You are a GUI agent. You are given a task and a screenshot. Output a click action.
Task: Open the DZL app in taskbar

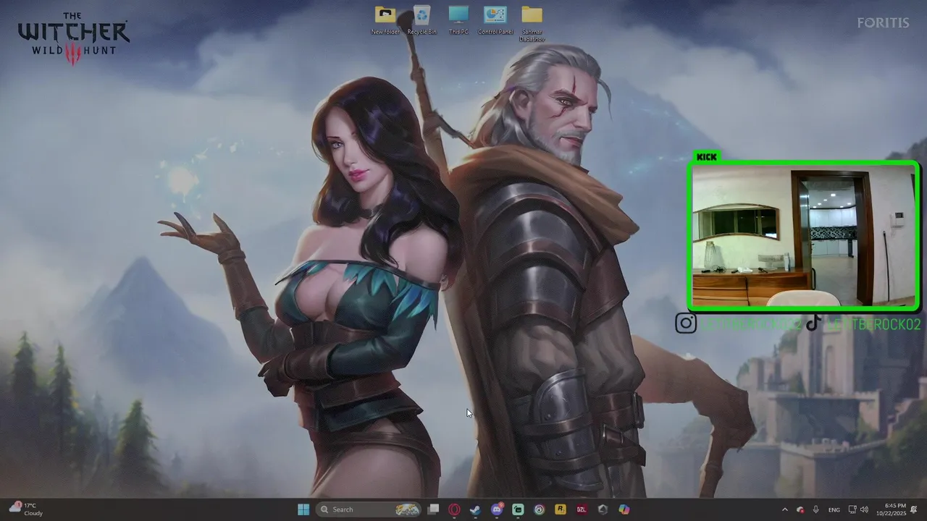click(x=582, y=509)
